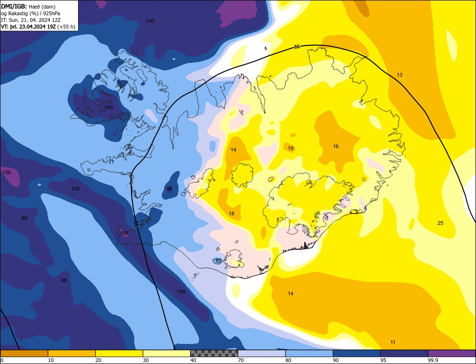This screenshot has width=476, height=364.
Task: Click the humidity value 13 on the map
Action: coord(399,75)
